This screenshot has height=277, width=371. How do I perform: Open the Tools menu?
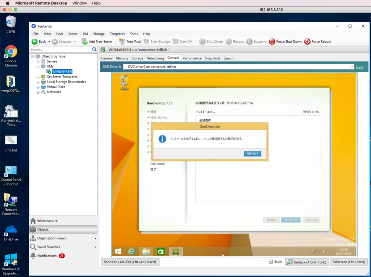click(x=134, y=34)
